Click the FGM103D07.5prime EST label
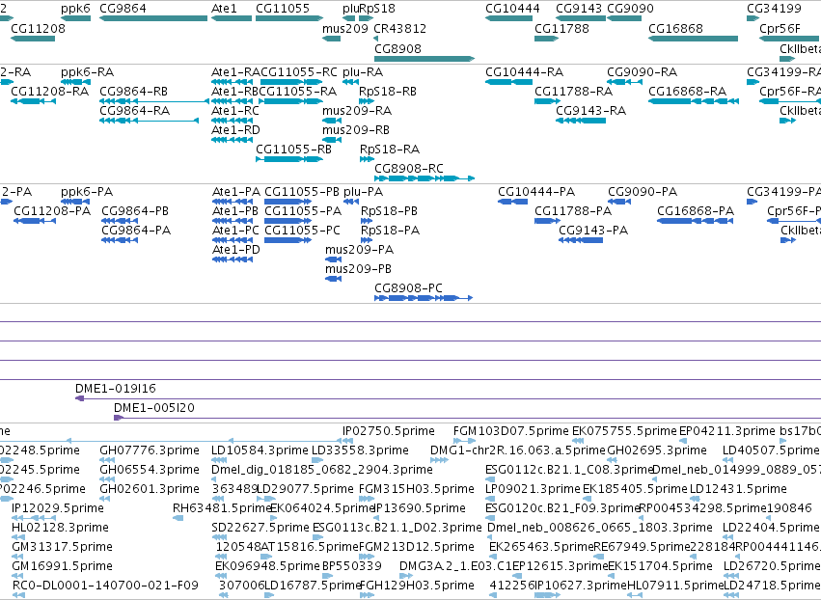821x600 pixels. point(511,431)
